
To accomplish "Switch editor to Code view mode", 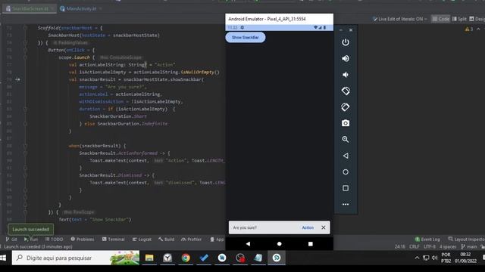I will pos(440,19).
